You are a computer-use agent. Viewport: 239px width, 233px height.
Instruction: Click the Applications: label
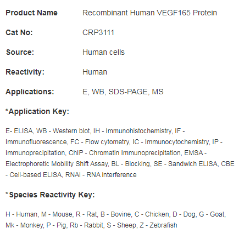(x=30, y=92)
